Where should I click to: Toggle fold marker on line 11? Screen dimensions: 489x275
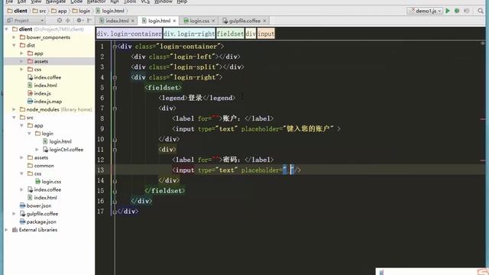click(115, 150)
